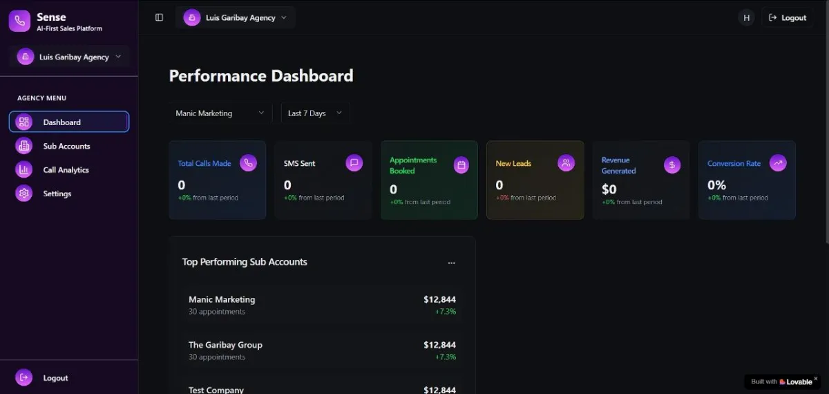Open the Last 7 Days range dropdown
The image size is (829, 394).
click(315, 113)
